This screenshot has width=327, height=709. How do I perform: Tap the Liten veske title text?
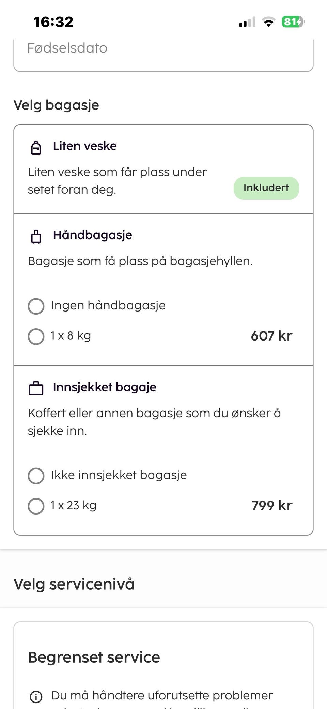[85, 146]
